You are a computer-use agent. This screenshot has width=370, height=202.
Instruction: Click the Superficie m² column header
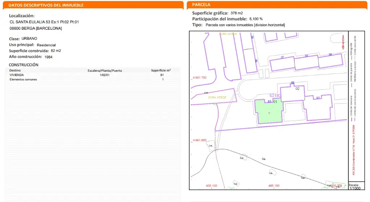161,71
